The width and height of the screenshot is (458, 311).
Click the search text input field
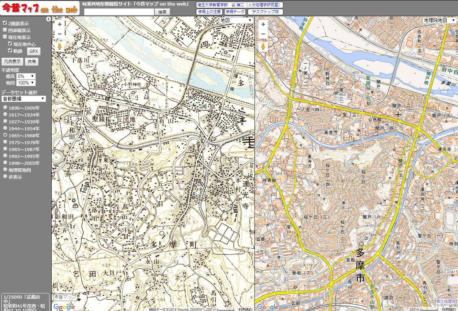119,12
